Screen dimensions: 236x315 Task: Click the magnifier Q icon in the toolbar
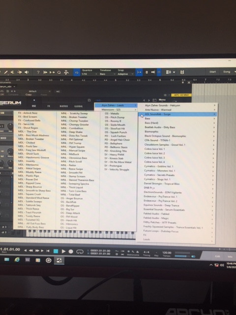coord(59,72)
